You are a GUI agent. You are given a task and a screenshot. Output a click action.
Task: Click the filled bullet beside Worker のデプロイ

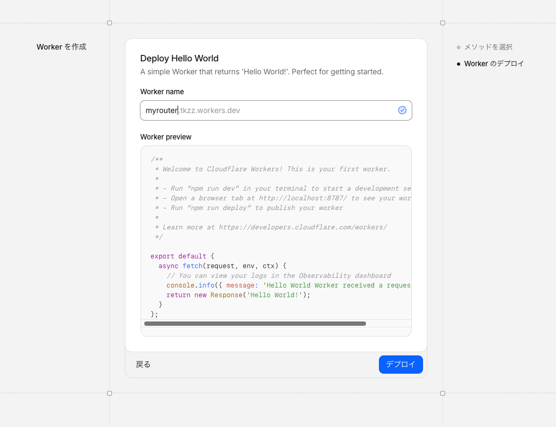[x=459, y=64]
